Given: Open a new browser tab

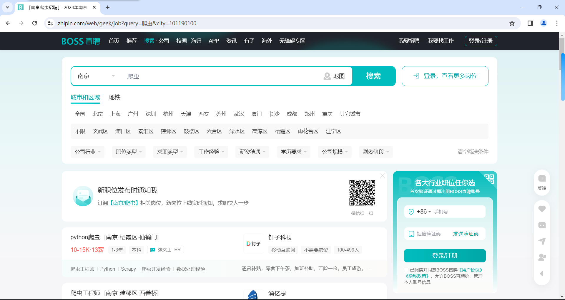Looking at the screenshot, I should [107, 7].
